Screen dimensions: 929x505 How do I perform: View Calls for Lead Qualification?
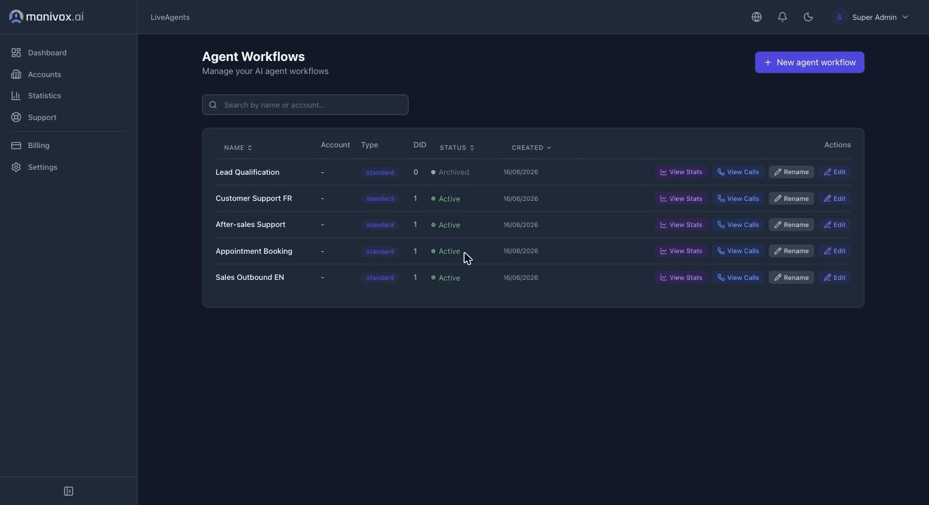pyautogui.click(x=738, y=172)
